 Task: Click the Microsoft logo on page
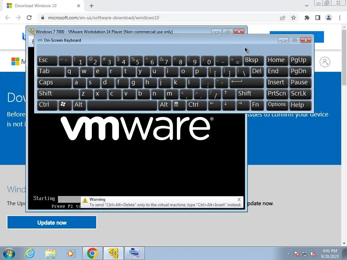(15, 62)
